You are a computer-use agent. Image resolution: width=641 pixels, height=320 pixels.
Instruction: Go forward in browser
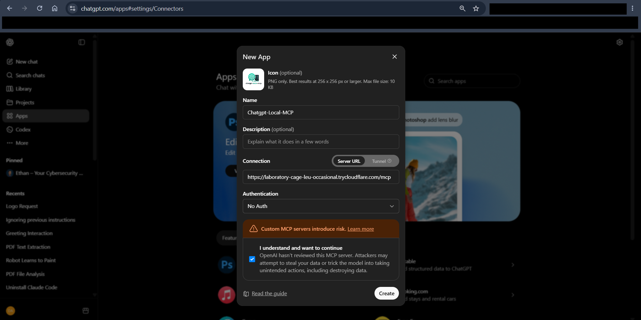24,8
